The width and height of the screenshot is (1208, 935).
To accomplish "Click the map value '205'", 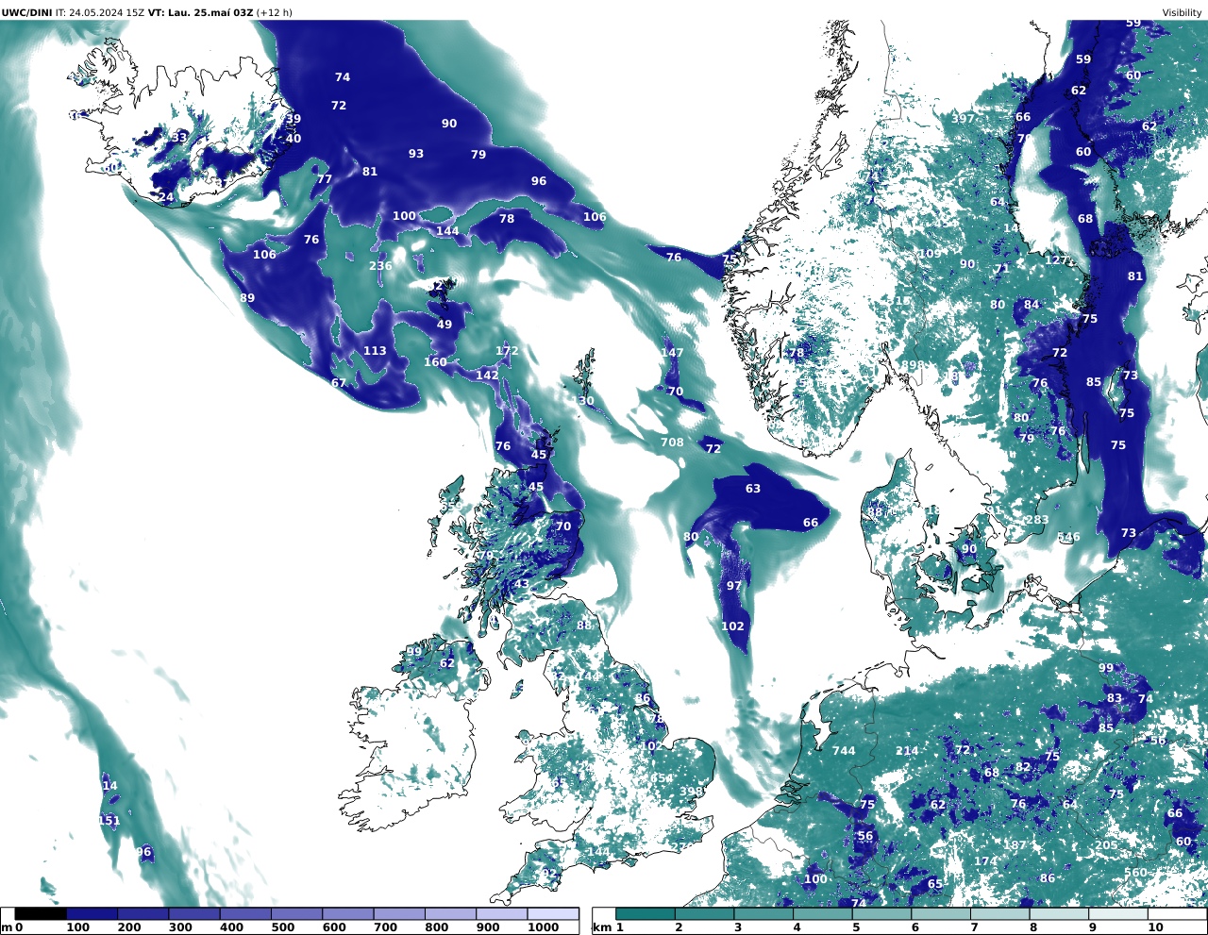I will point(1106,845).
